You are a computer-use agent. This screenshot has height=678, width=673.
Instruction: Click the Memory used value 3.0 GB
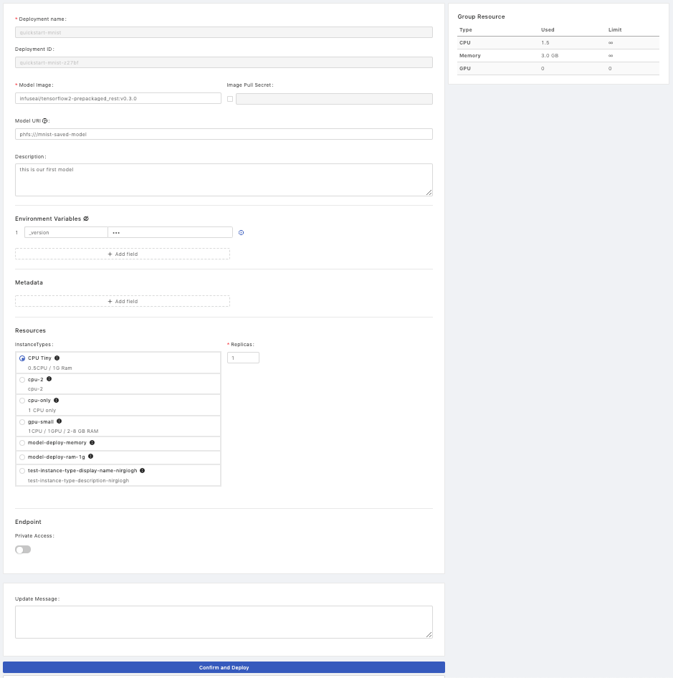pos(550,56)
